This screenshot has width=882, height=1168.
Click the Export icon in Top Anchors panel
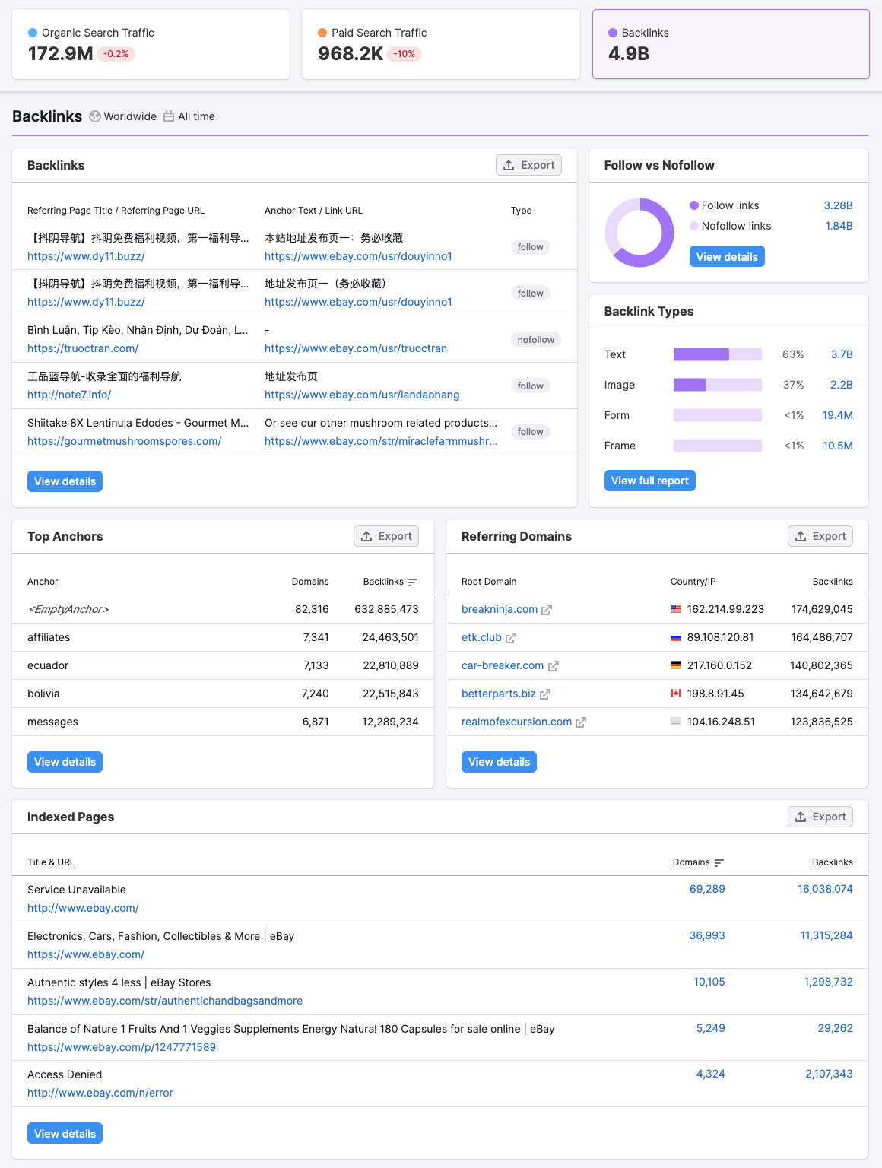click(366, 536)
